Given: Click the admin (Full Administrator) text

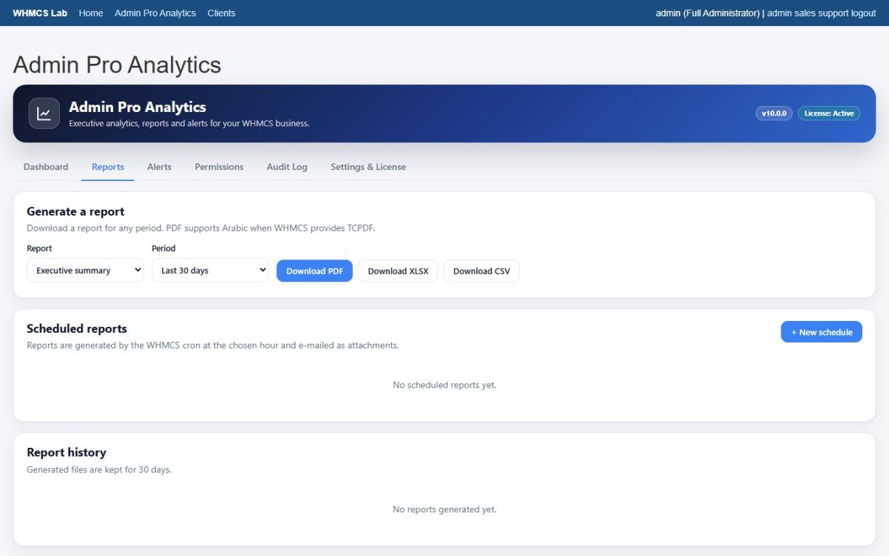Looking at the screenshot, I should click(x=707, y=13).
